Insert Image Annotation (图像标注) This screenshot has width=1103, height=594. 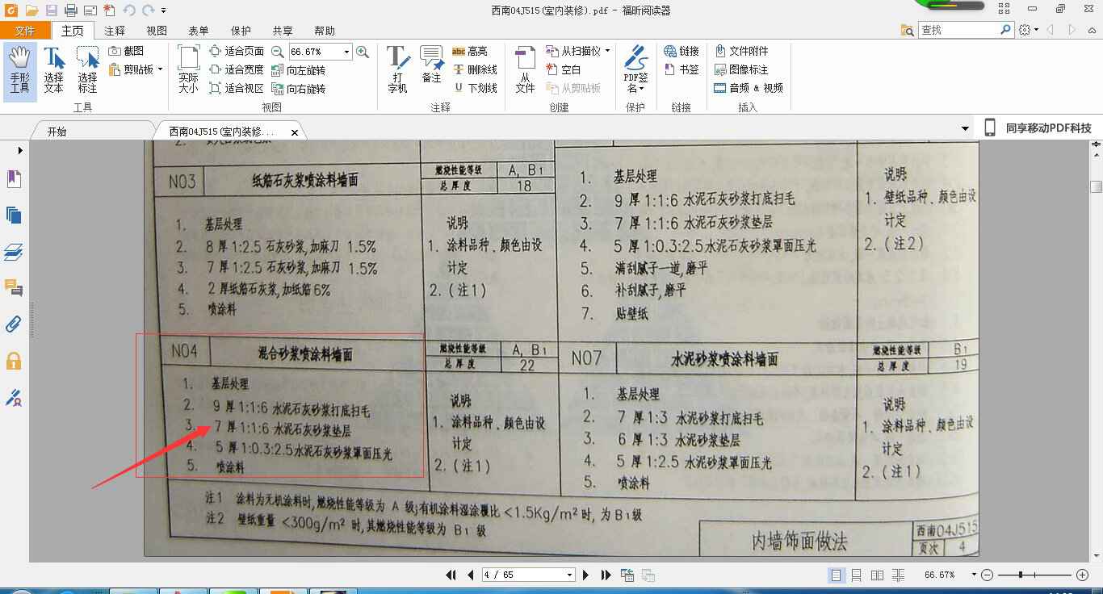coord(741,69)
